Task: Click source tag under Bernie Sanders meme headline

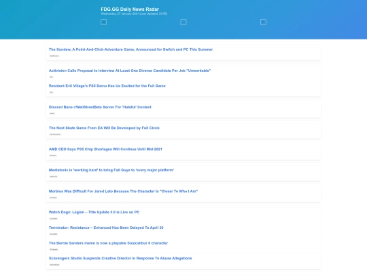Action: click(54, 249)
